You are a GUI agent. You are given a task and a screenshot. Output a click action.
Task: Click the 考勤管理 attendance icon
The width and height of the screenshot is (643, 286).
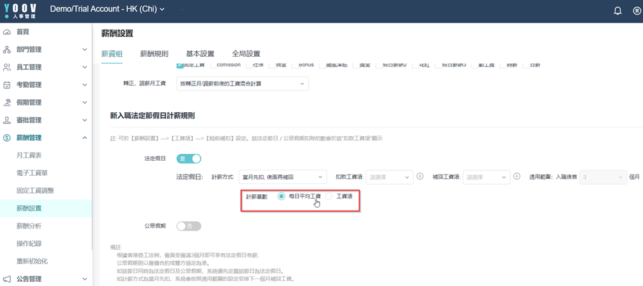[7, 85]
